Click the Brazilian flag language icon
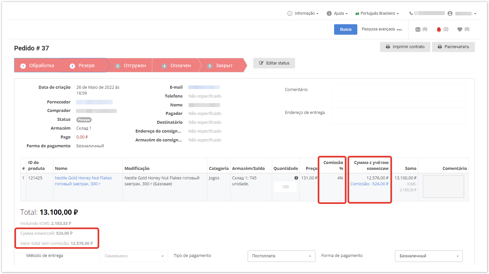Viewport: 489px width, 274px height. click(x=357, y=14)
